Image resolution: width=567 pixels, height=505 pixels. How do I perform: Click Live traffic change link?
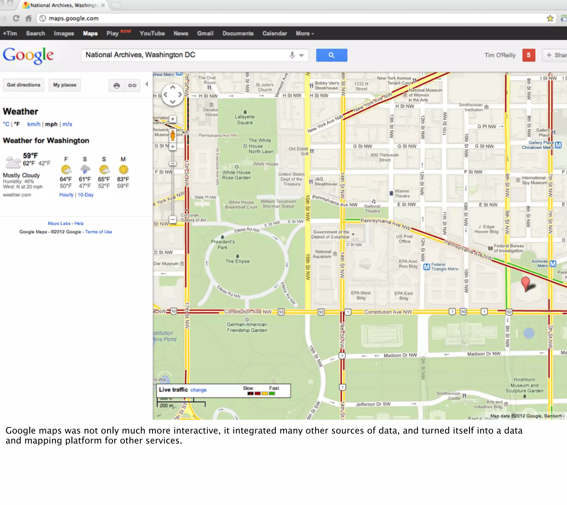tap(198, 390)
